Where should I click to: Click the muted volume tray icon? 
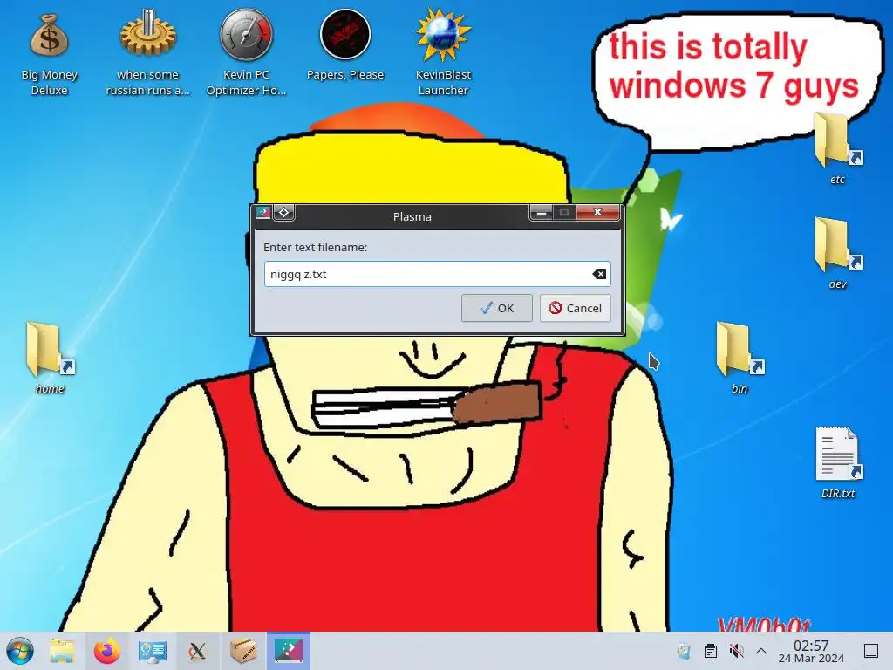[x=736, y=651]
